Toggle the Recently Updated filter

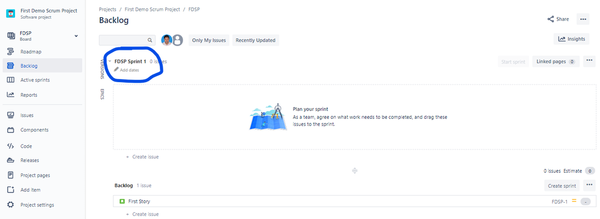(256, 40)
